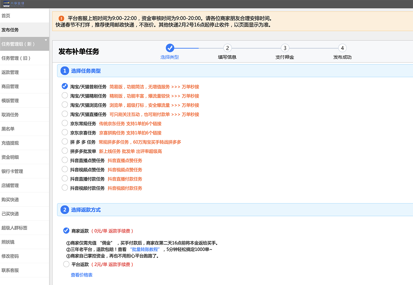413x285 pixels.
Task: Open 黑名单 in the sidebar
Action: click(x=25, y=129)
